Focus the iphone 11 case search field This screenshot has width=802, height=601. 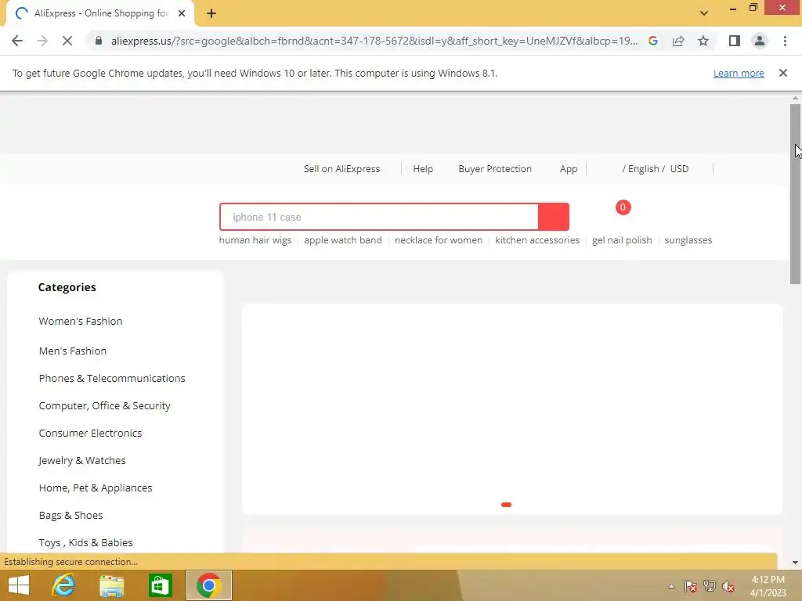pos(379,217)
